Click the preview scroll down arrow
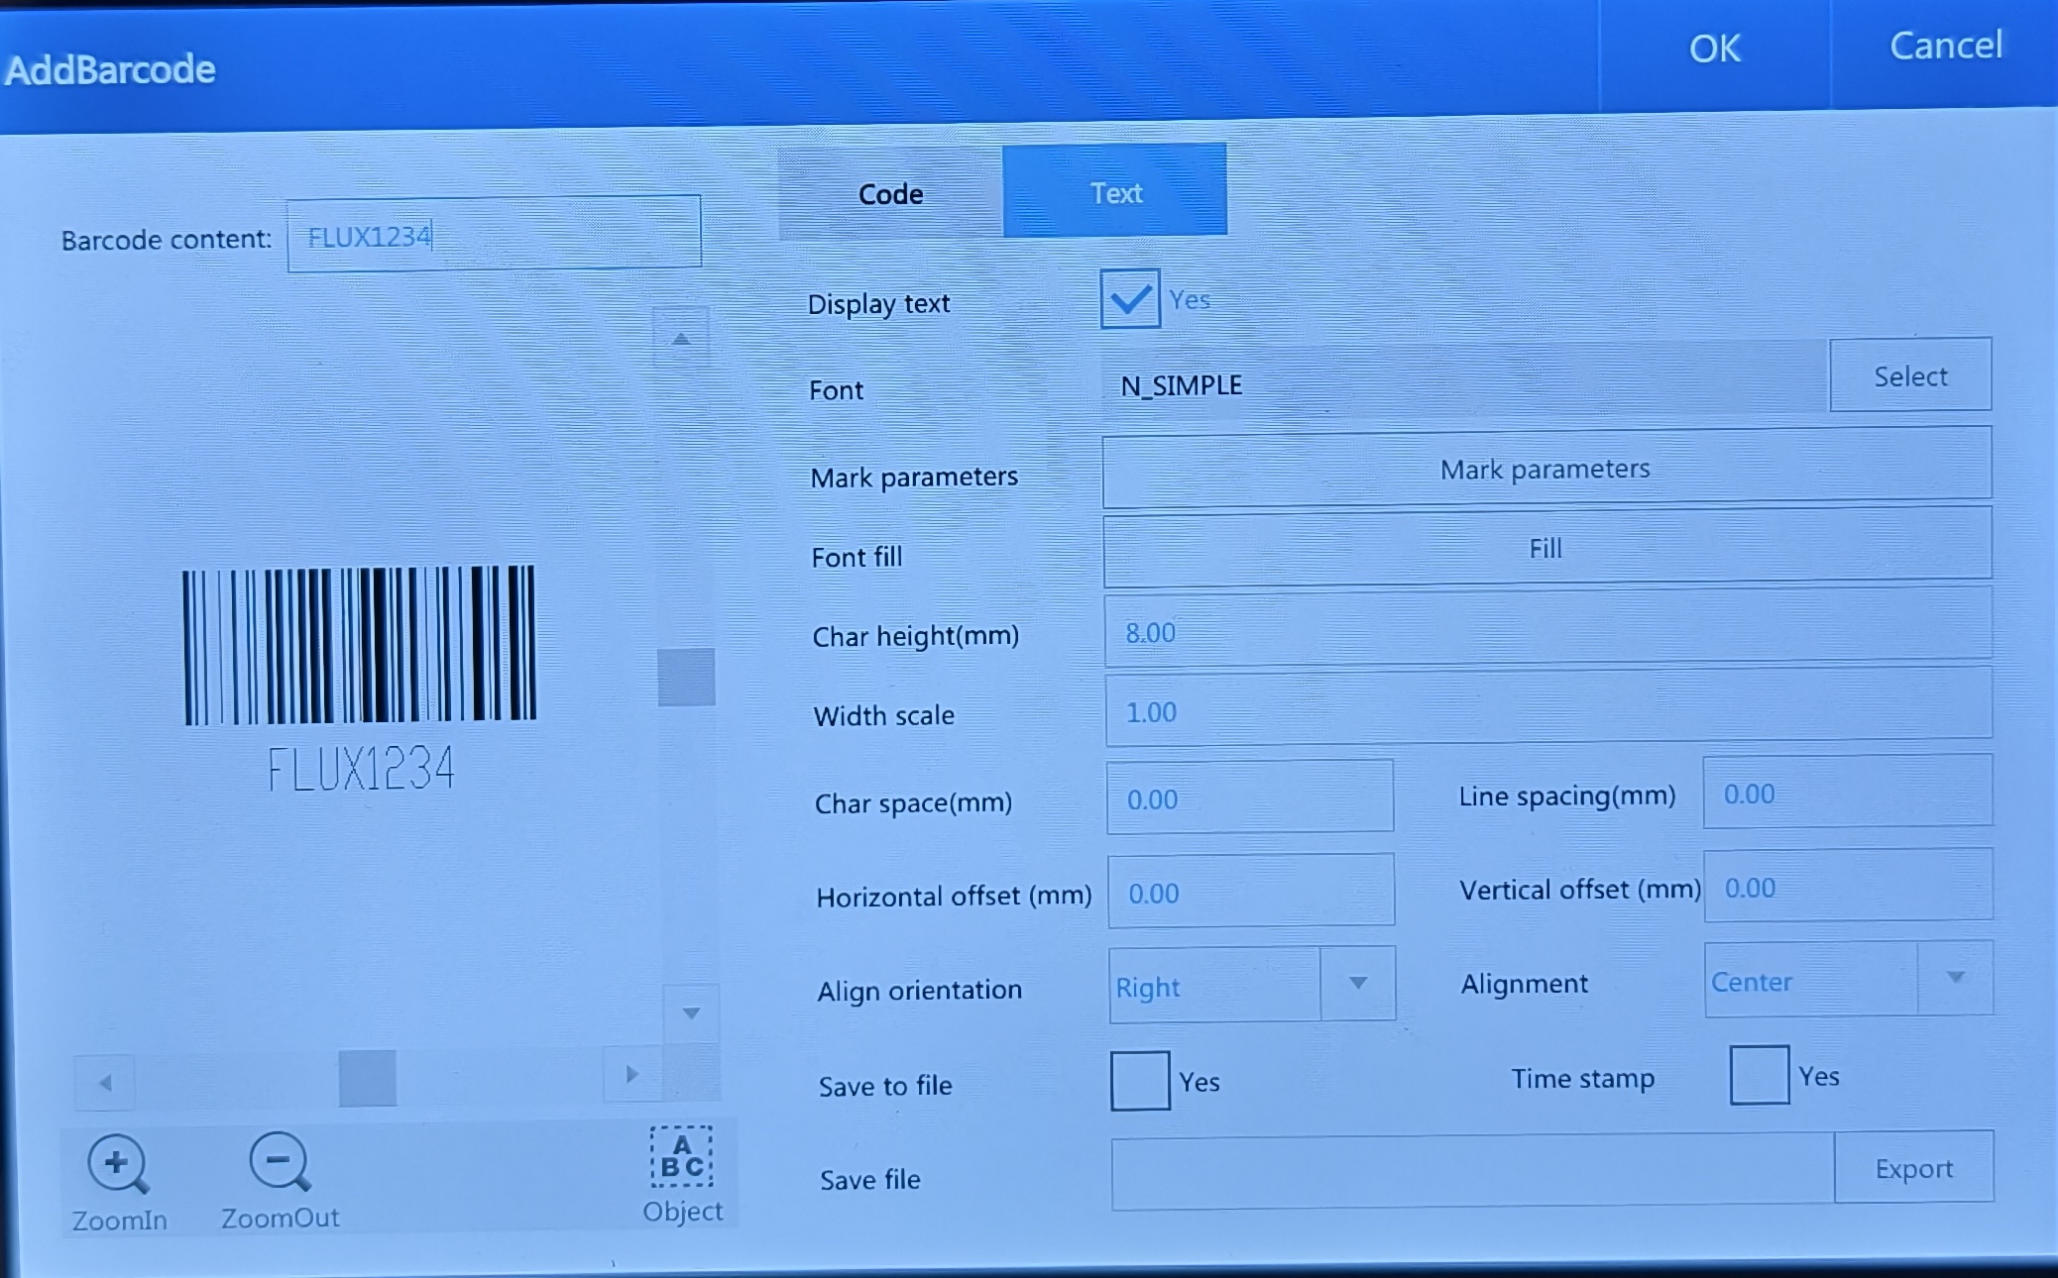2058x1278 pixels. (691, 1012)
